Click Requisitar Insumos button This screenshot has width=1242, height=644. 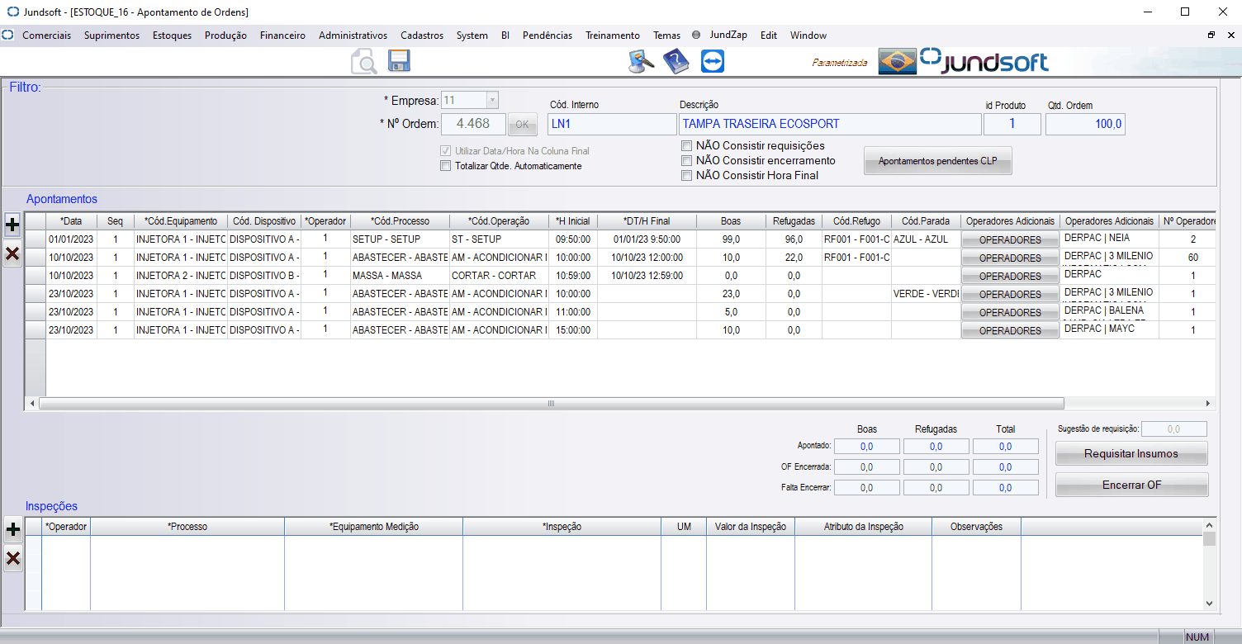coord(1131,453)
